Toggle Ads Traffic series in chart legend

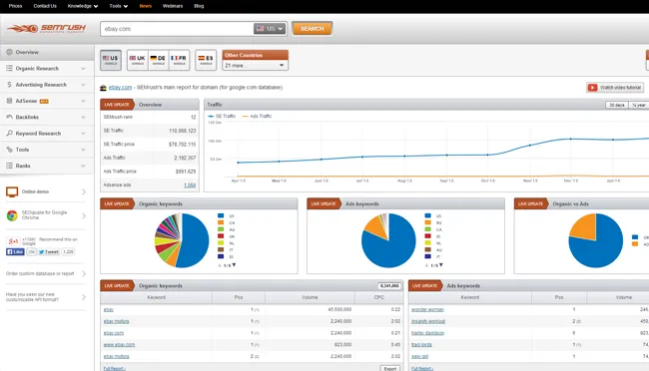[257, 117]
